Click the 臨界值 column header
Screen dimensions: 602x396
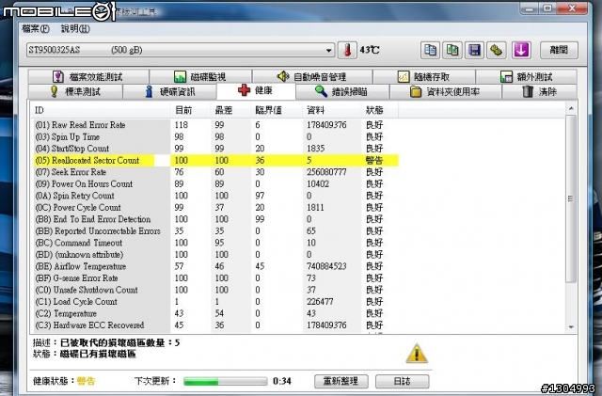click(277, 110)
